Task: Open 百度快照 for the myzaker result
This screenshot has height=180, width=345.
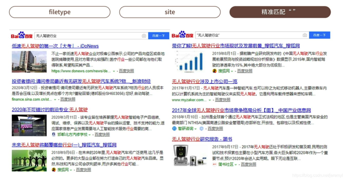Action: click(223, 100)
